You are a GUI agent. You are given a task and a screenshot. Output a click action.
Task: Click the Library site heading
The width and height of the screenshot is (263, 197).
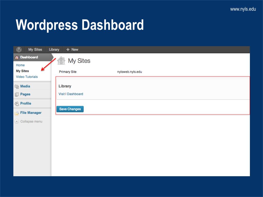pos(65,86)
